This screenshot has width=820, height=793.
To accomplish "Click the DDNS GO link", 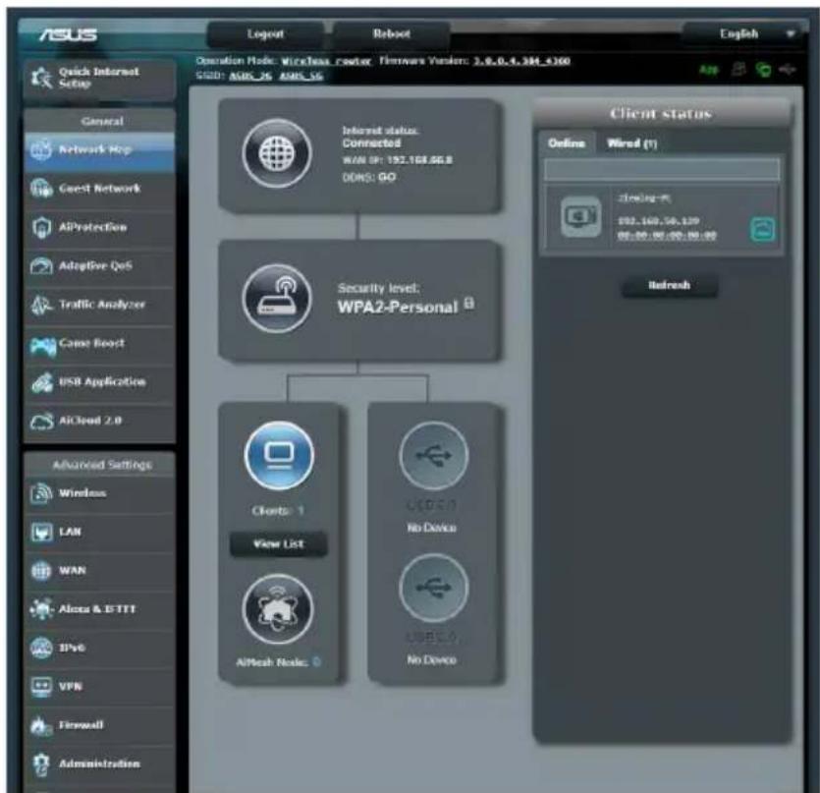I will pos(387,178).
